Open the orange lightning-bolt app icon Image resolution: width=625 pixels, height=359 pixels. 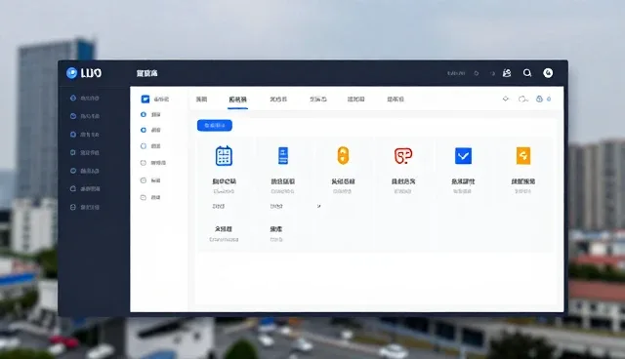pos(523,156)
